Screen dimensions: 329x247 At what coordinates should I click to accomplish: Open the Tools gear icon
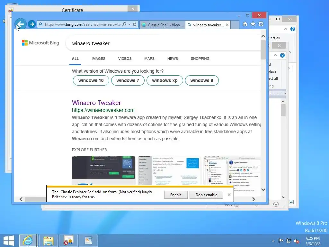click(261, 24)
